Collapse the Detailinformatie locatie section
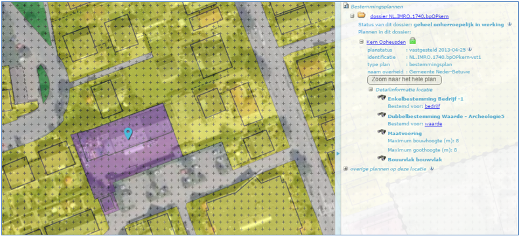The height and width of the screenshot is (238, 522). [371, 90]
